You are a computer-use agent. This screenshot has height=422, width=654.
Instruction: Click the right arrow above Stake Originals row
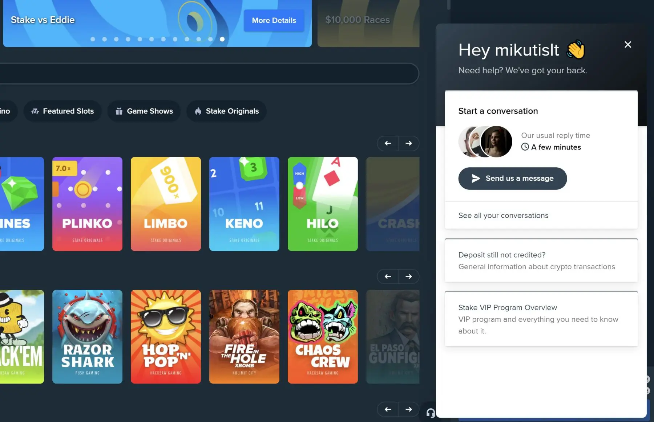[x=409, y=143]
